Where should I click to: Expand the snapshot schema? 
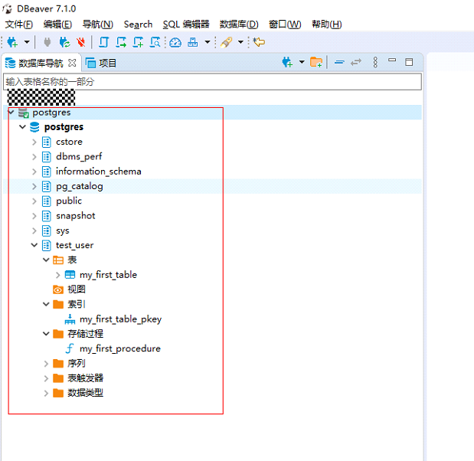[34, 216]
